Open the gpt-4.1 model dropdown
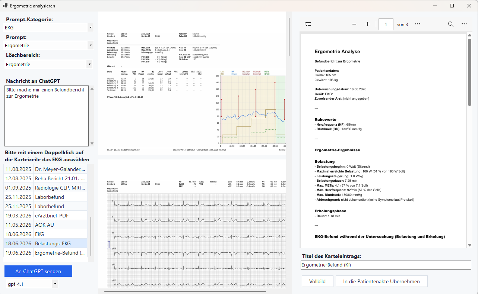The height and width of the screenshot is (294, 478). pos(55,284)
